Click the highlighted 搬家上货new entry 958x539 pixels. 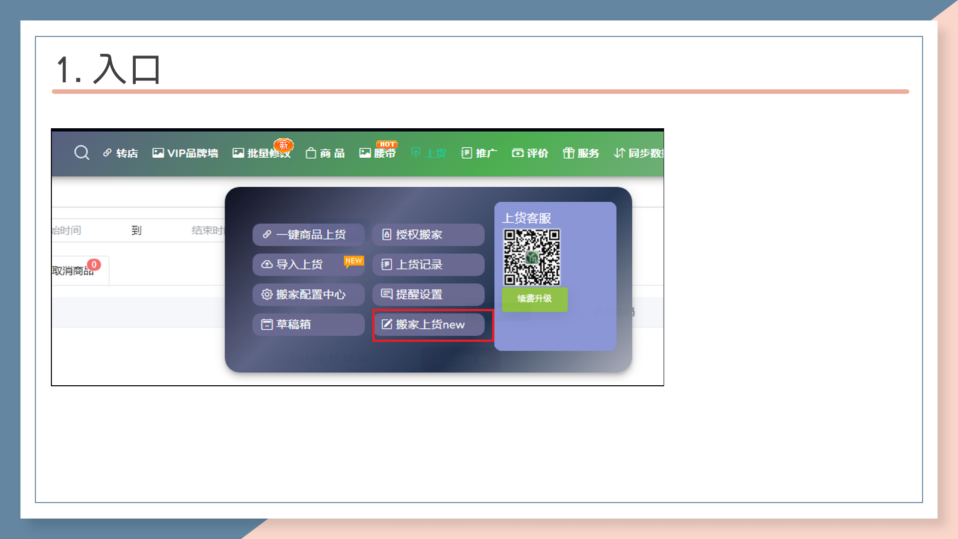(x=429, y=325)
